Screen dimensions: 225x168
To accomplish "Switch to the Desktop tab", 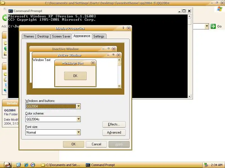I will (43, 36).
